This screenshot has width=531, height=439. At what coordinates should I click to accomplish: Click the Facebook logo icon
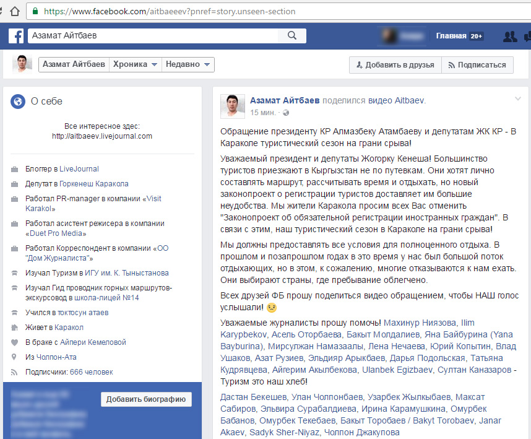(16, 36)
